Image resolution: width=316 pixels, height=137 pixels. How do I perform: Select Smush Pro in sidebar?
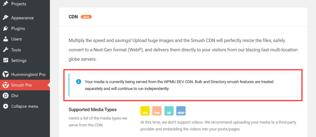pos(25,85)
